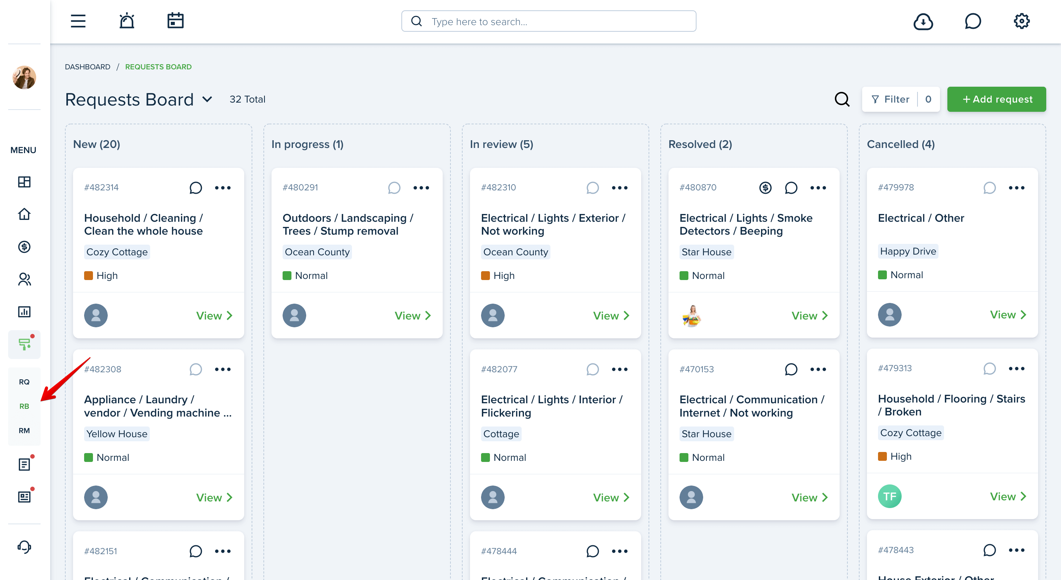The height and width of the screenshot is (580, 1061).
Task: Open the three-dot menu on #479313
Action: [x=1016, y=369]
